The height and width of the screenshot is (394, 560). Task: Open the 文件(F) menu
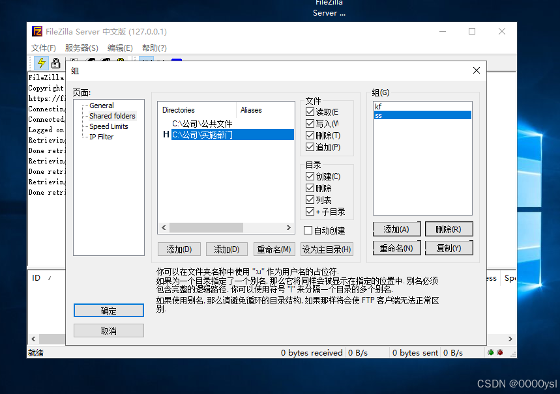(x=44, y=48)
